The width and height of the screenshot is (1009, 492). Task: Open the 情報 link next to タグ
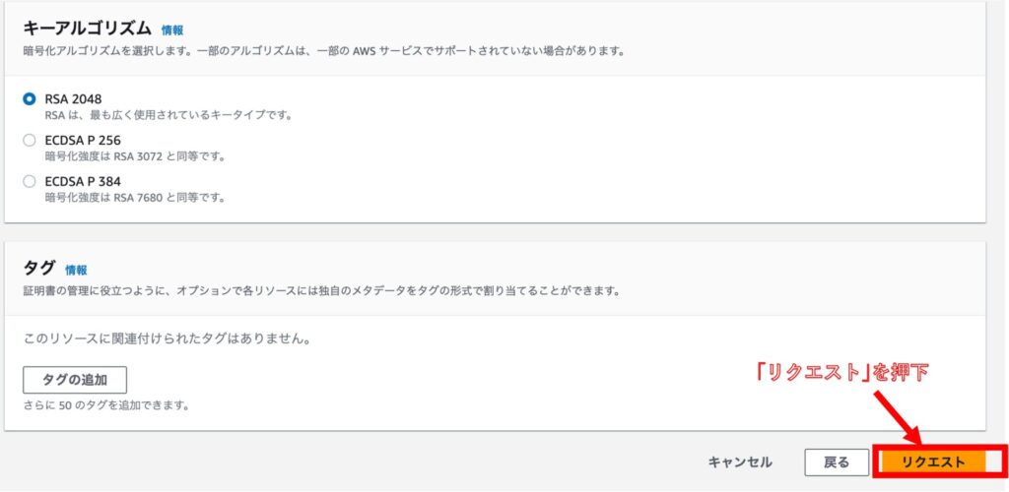coord(76,271)
